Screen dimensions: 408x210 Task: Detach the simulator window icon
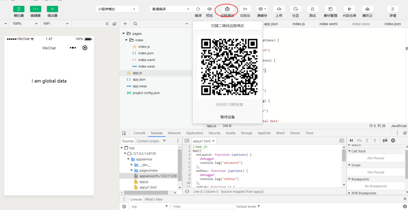pos(115,24)
